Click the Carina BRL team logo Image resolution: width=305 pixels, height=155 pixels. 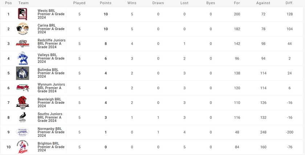coord(23,29)
